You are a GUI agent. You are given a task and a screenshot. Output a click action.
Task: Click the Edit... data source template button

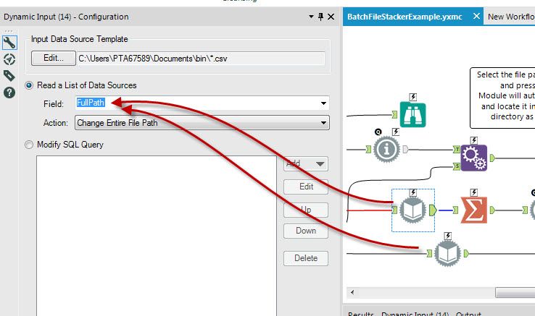(53, 59)
